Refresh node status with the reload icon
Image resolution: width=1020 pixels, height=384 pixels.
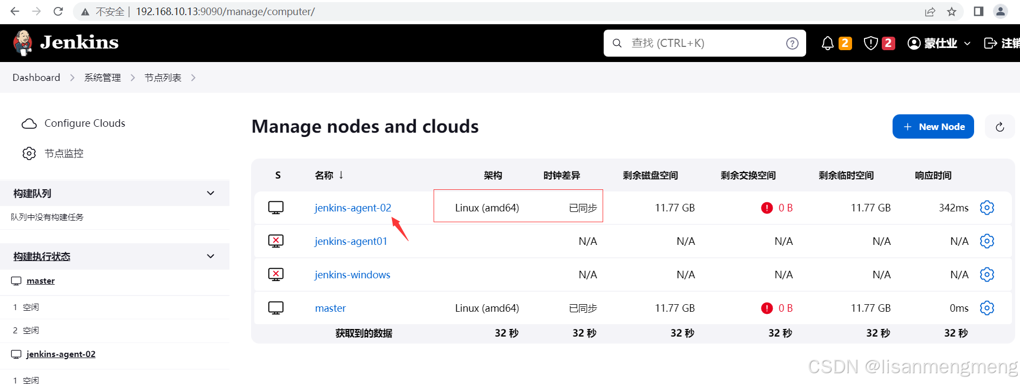(x=1000, y=127)
